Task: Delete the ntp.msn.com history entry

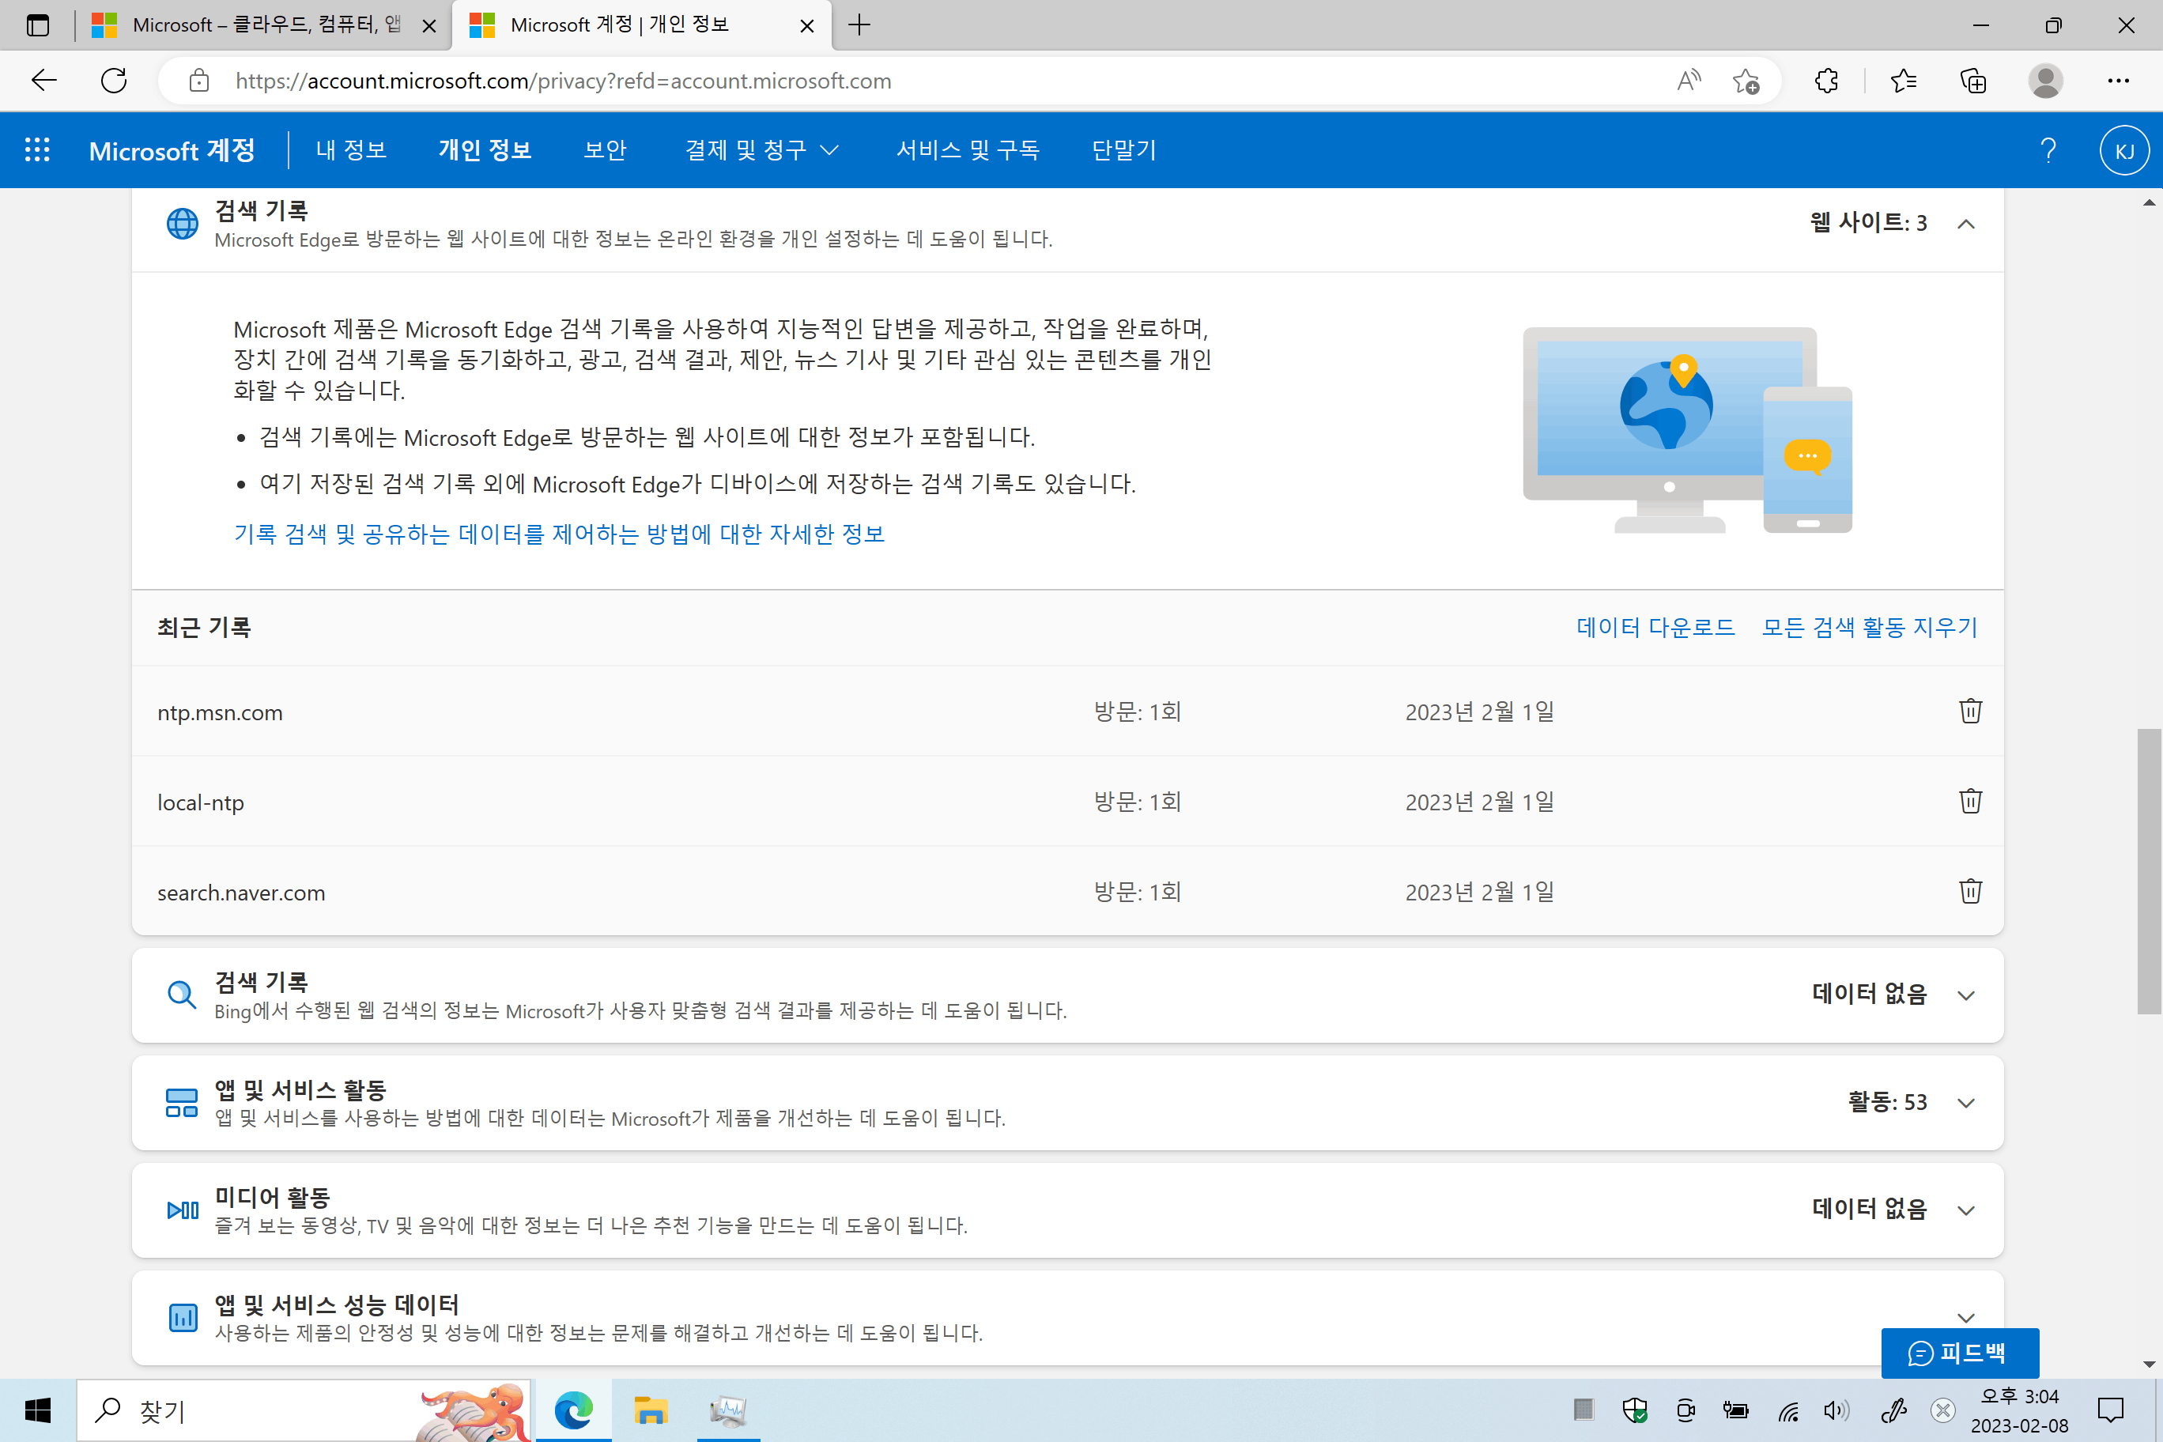Action: point(1970,711)
